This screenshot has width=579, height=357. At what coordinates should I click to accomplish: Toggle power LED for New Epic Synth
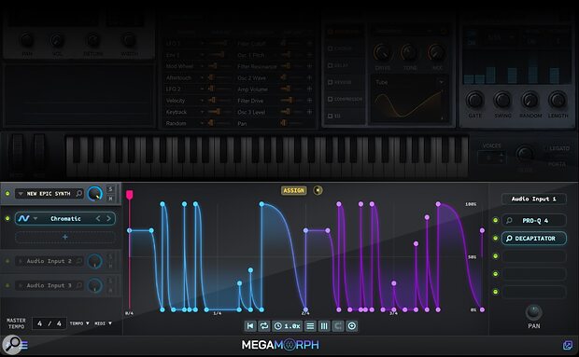(7, 194)
